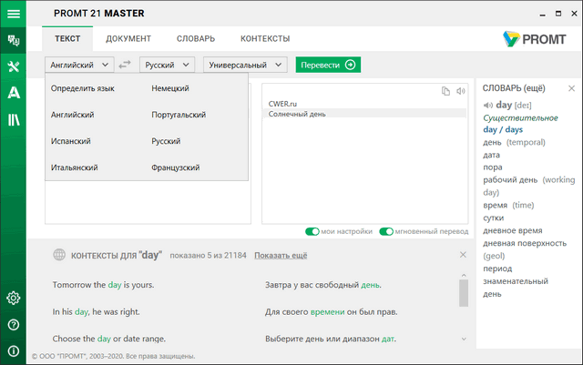Click the contexts list vertical scrollbar

463,293
